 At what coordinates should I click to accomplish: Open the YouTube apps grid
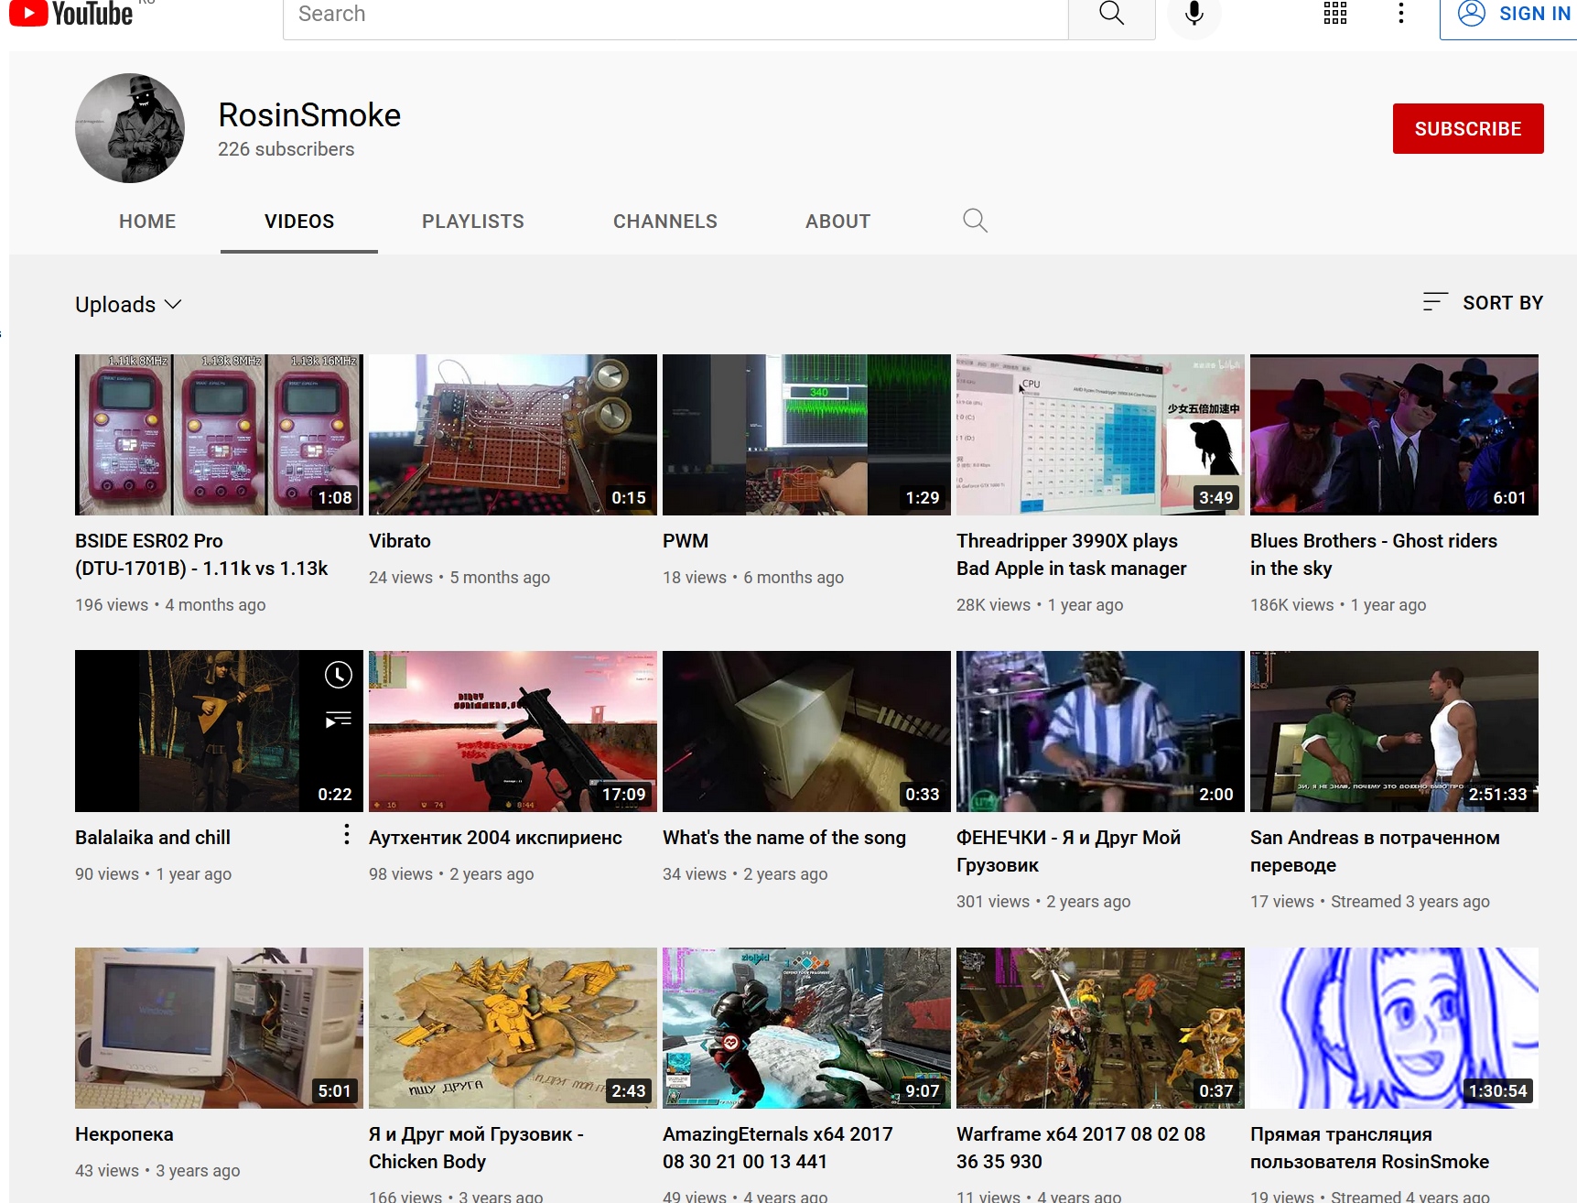(1334, 13)
